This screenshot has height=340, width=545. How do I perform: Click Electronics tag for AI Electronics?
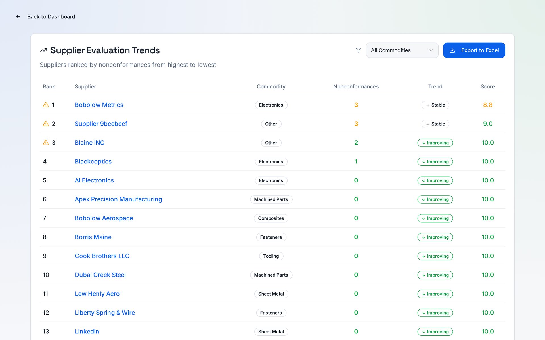pyautogui.click(x=271, y=180)
